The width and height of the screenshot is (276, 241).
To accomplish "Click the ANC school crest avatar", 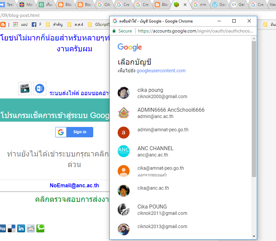I will (x=124, y=113).
